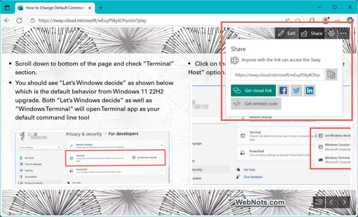Share the Sway on LinkedIn
358x217 pixels.
click(x=310, y=91)
